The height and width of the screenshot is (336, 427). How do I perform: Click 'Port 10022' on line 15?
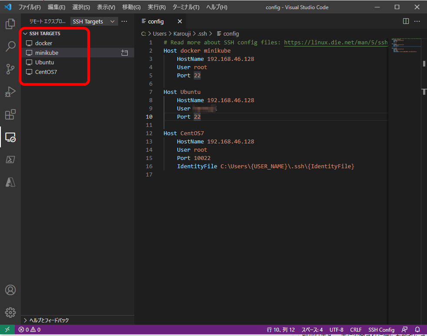pyautogui.click(x=194, y=158)
